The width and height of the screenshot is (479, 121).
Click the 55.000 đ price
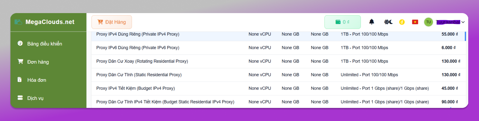click(450, 34)
